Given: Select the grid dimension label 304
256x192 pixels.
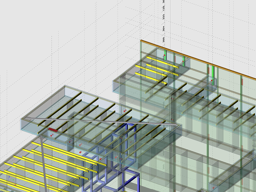Looking at the screenshot, I should tap(163, 28).
